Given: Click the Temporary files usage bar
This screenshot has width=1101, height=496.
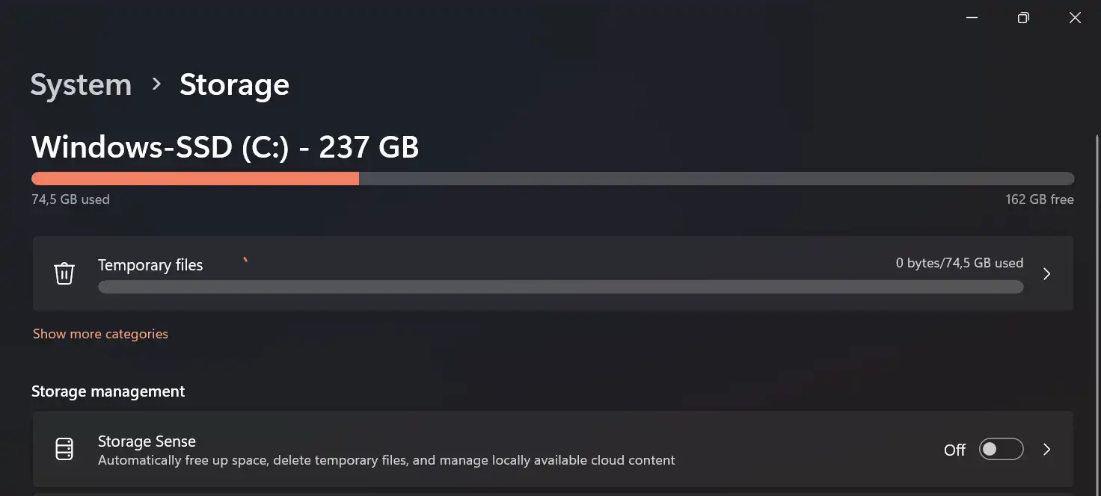Looking at the screenshot, I should point(561,287).
